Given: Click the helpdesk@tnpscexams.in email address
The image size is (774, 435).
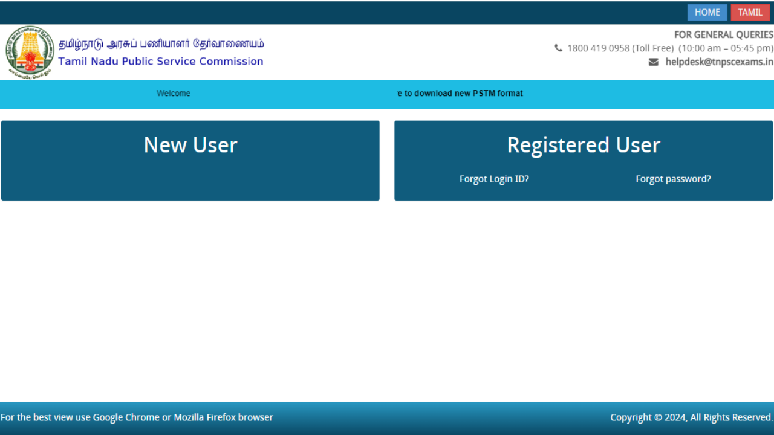Looking at the screenshot, I should (719, 62).
